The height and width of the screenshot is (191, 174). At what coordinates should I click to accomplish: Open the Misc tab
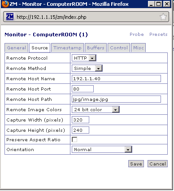click(139, 48)
